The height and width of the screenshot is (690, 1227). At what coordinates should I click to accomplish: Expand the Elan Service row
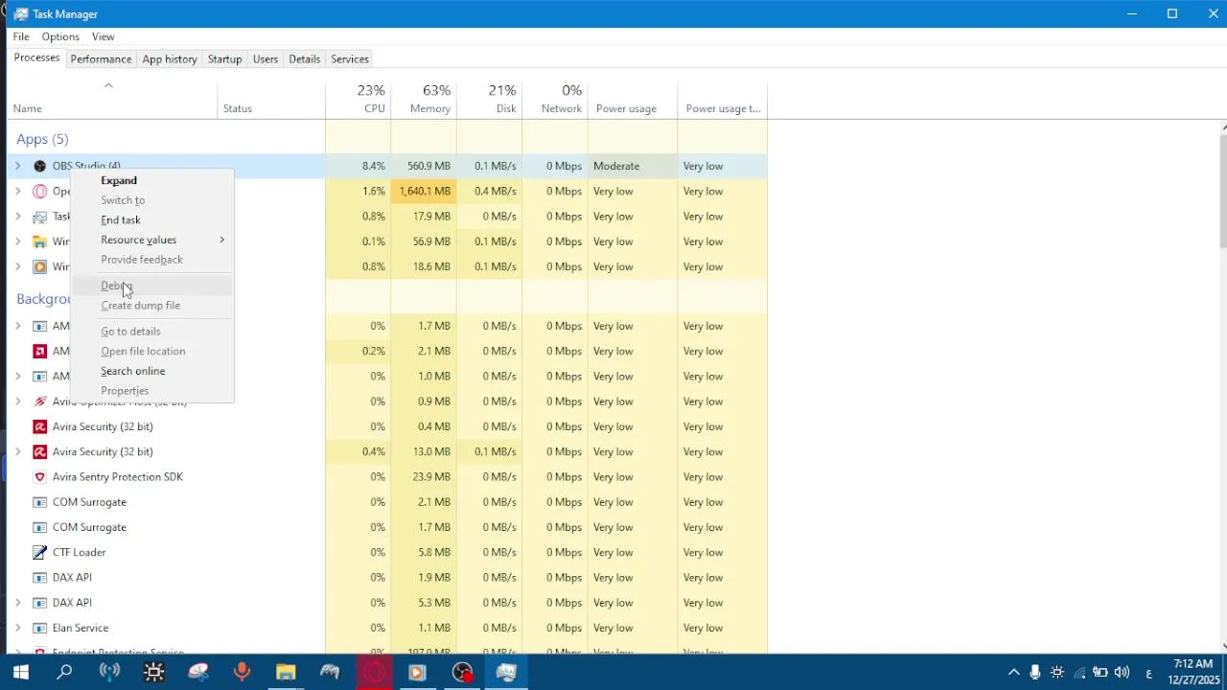coord(17,628)
